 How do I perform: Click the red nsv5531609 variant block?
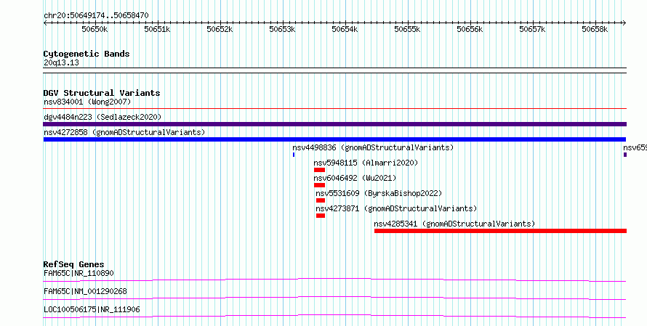pos(321,200)
